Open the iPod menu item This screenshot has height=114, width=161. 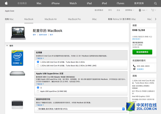pos(104,3)
